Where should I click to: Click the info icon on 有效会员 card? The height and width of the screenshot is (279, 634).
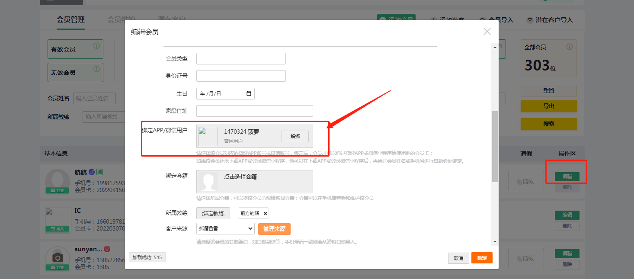click(x=97, y=45)
